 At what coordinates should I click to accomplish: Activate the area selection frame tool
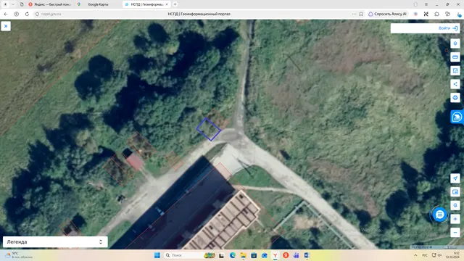click(x=455, y=70)
